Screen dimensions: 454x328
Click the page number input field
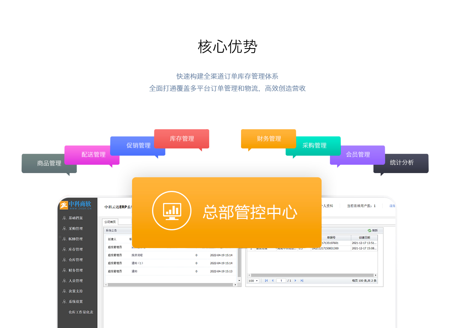281,281
